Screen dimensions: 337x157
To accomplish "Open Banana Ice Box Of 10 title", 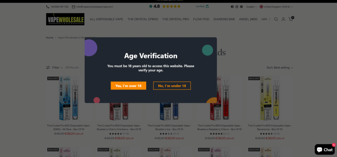I will tap(270, 128).
